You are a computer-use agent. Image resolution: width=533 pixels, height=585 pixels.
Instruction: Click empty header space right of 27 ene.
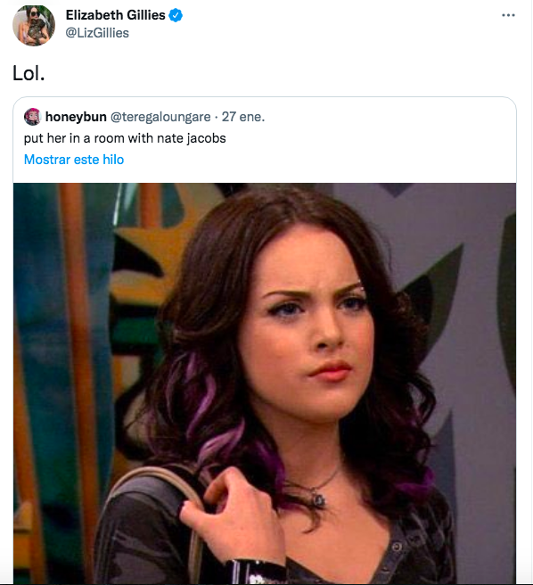pos(388,117)
